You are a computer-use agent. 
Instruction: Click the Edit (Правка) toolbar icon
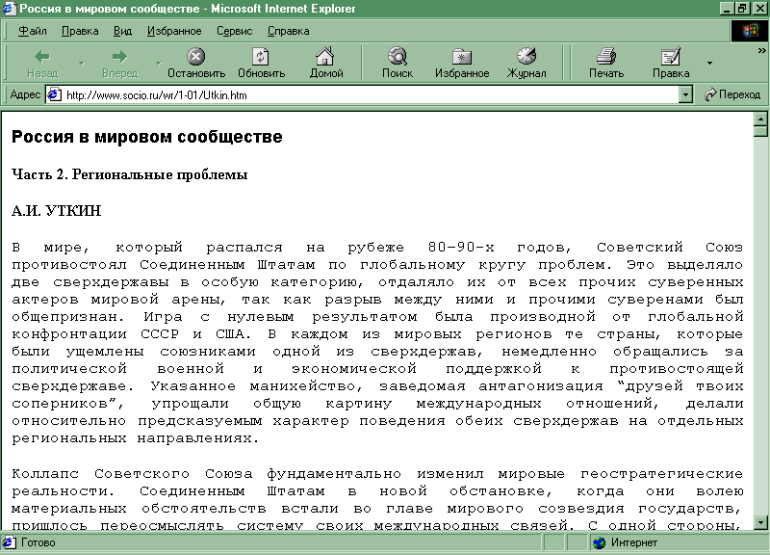point(670,57)
